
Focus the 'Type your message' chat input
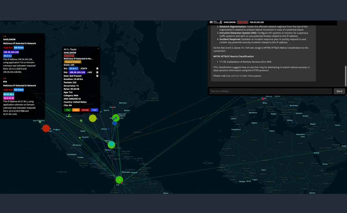pyautogui.click(x=270, y=91)
